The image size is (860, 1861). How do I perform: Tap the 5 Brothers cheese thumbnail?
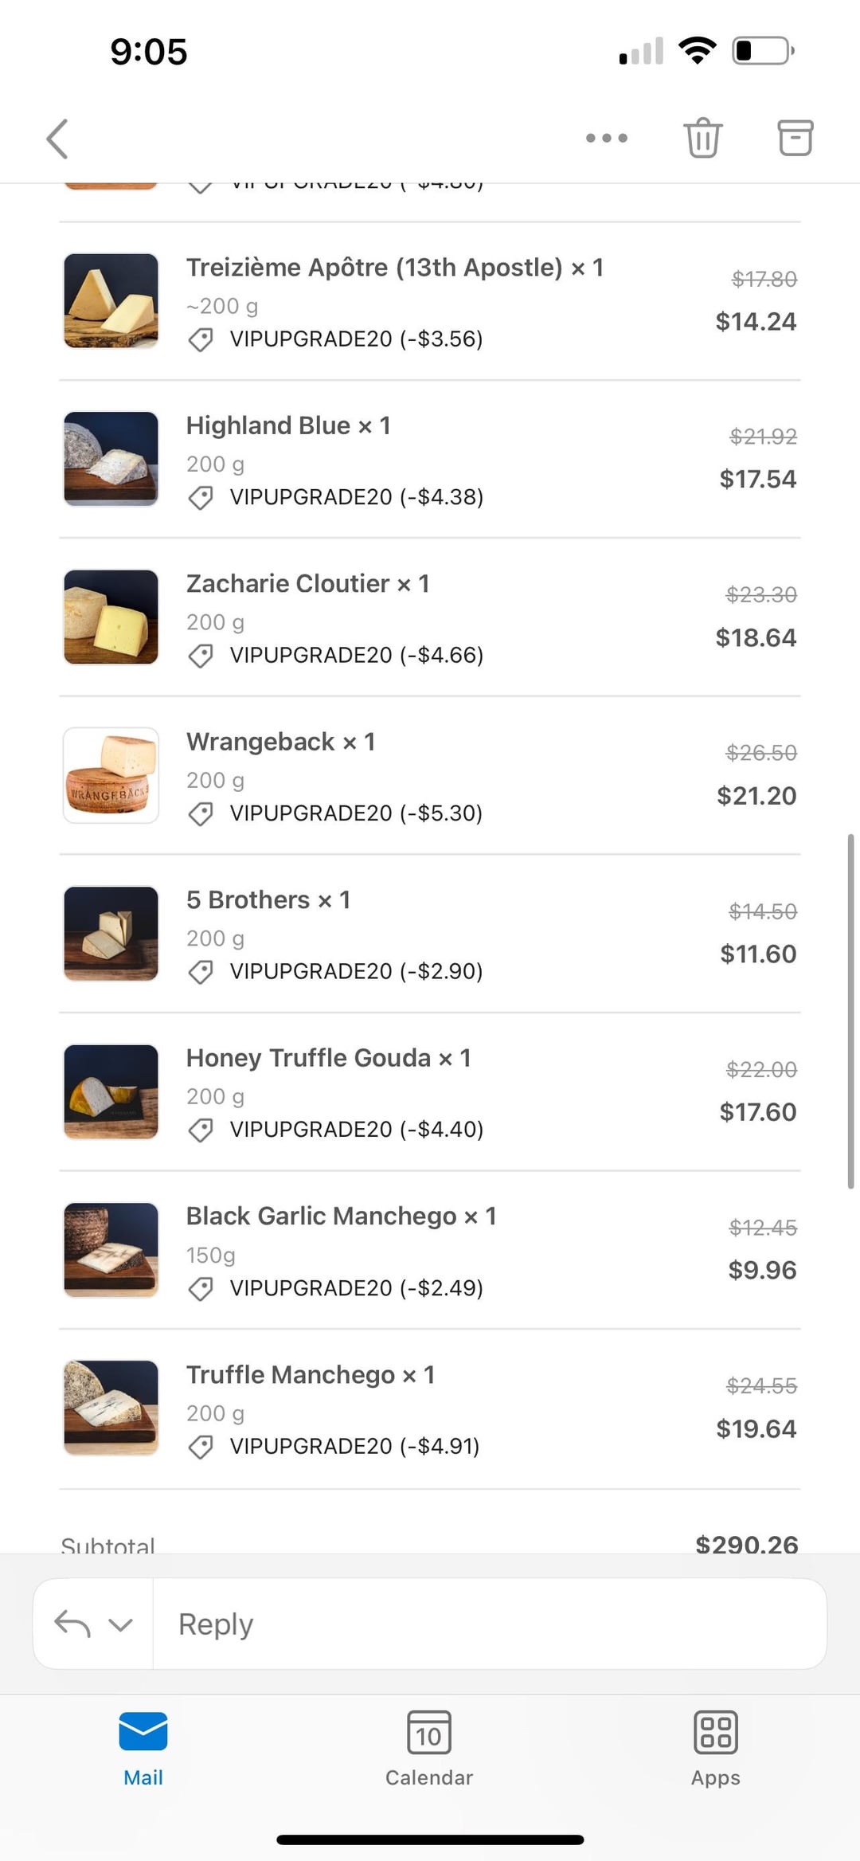click(x=111, y=934)
